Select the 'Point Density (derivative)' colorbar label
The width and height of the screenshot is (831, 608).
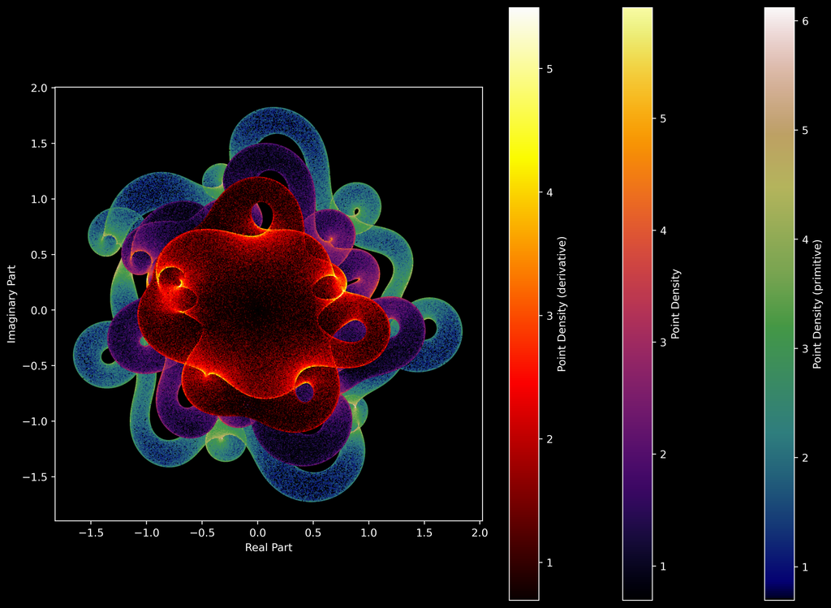[x=562, y=304]
